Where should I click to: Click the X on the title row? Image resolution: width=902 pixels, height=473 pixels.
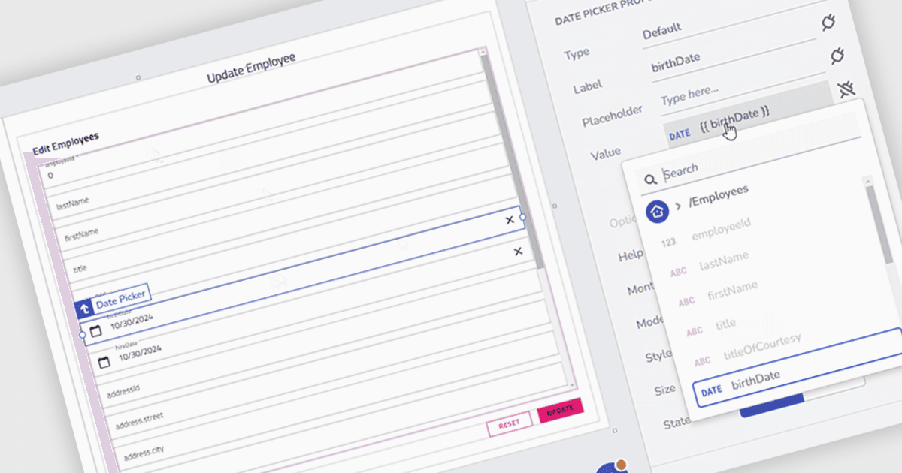point(517,251)
